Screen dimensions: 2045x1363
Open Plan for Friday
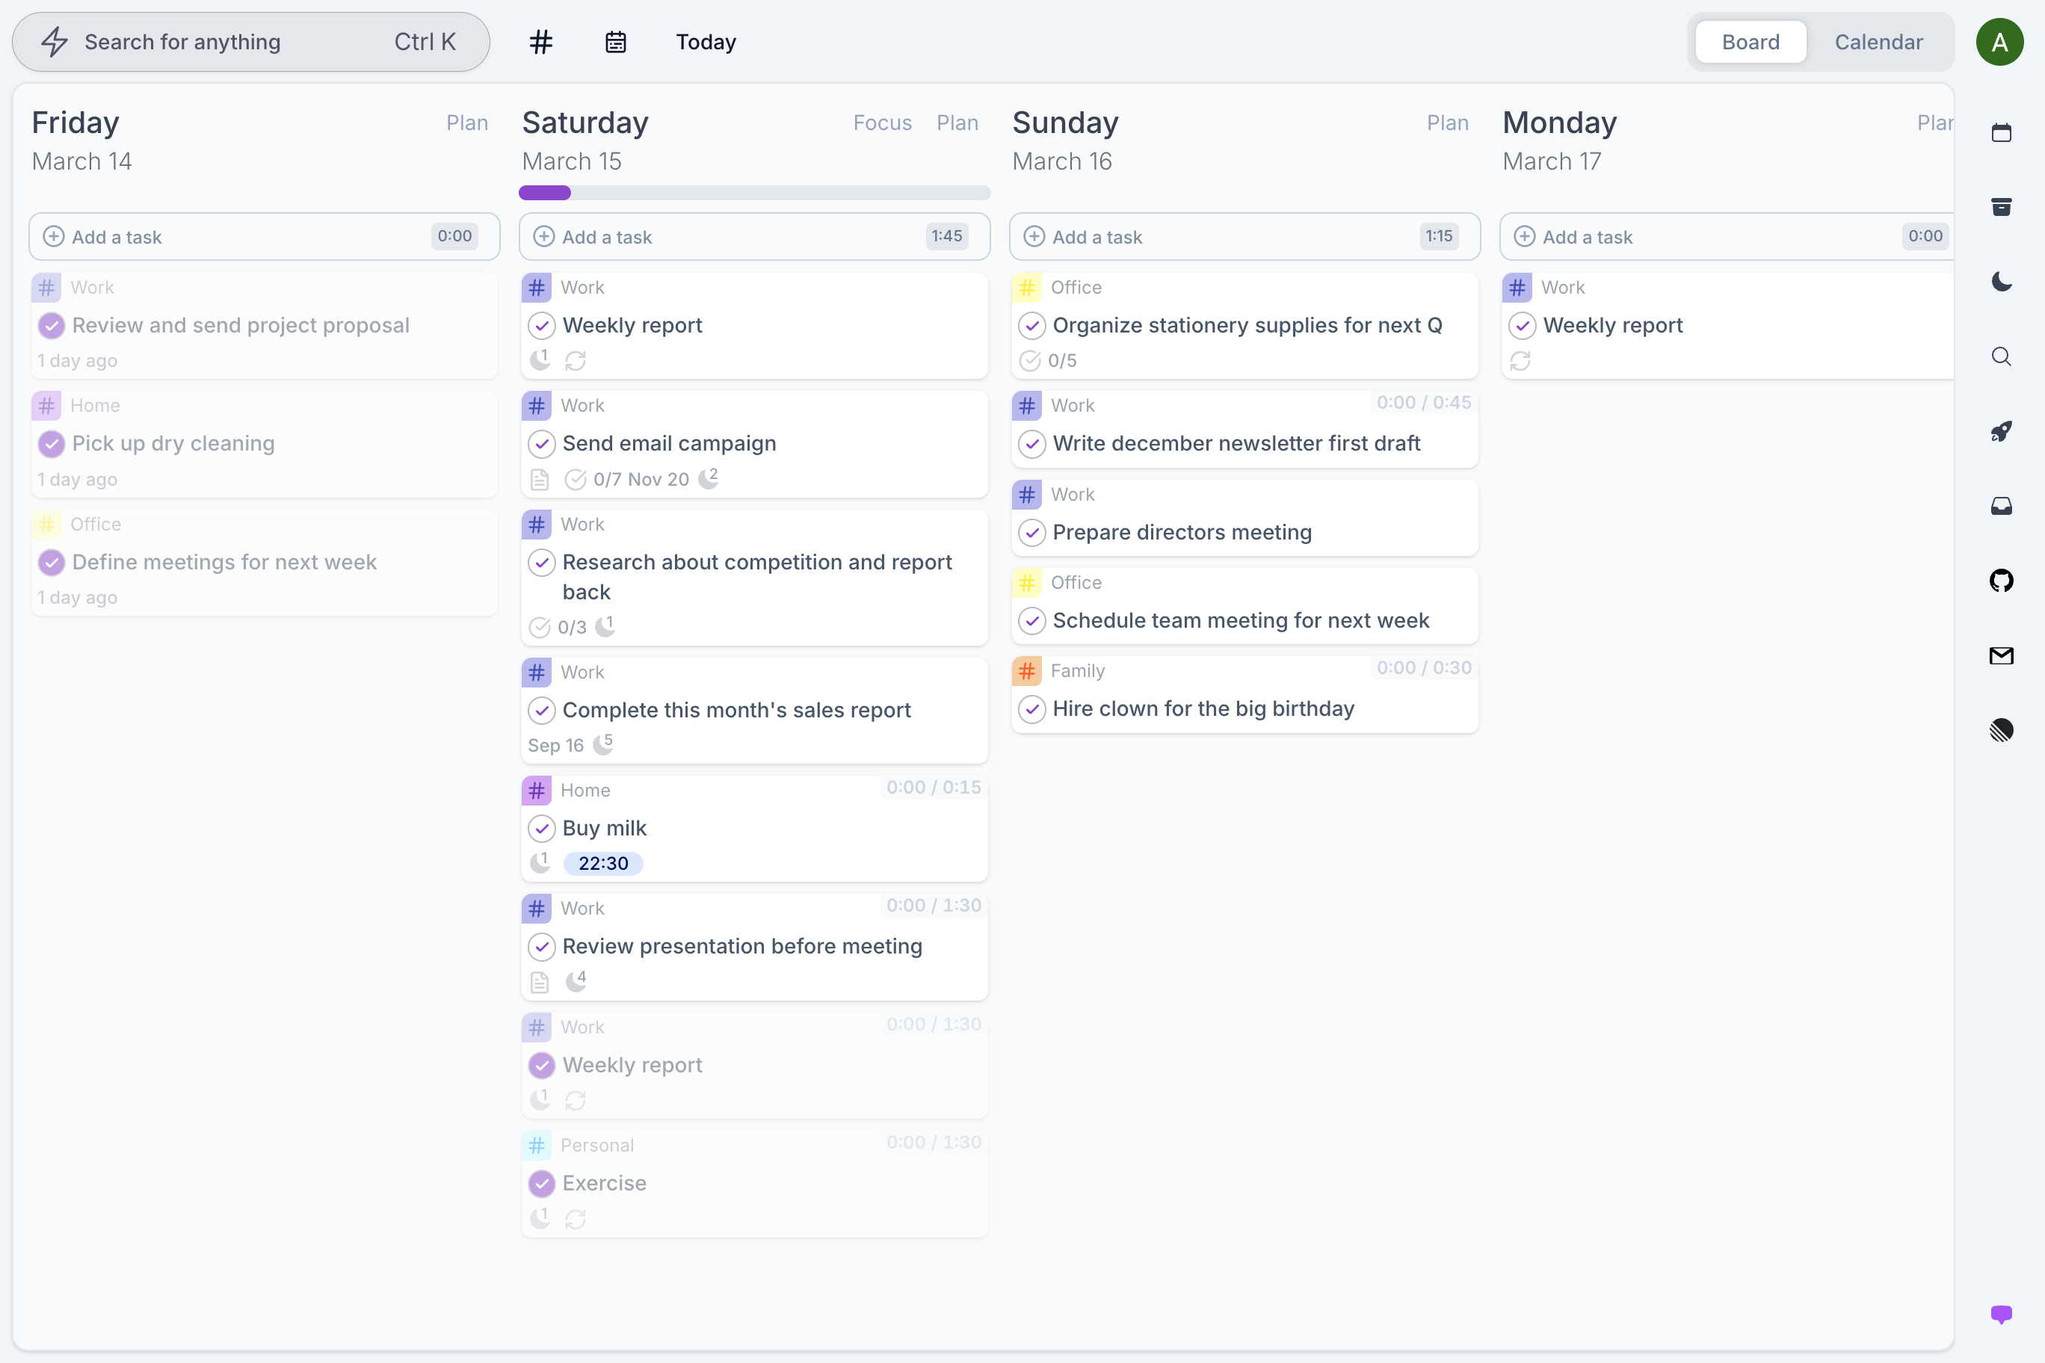point(467,123)
